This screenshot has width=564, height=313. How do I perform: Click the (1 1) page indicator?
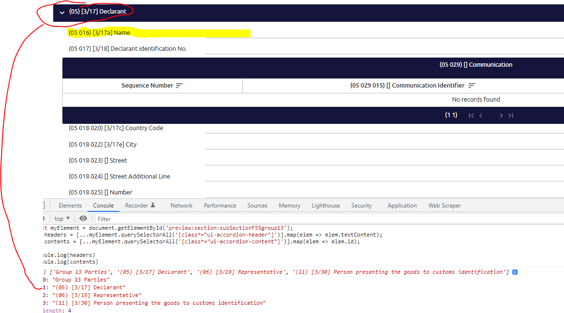451,115
